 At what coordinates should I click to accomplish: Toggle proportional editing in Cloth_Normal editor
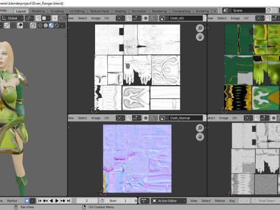tap(146, 118)
